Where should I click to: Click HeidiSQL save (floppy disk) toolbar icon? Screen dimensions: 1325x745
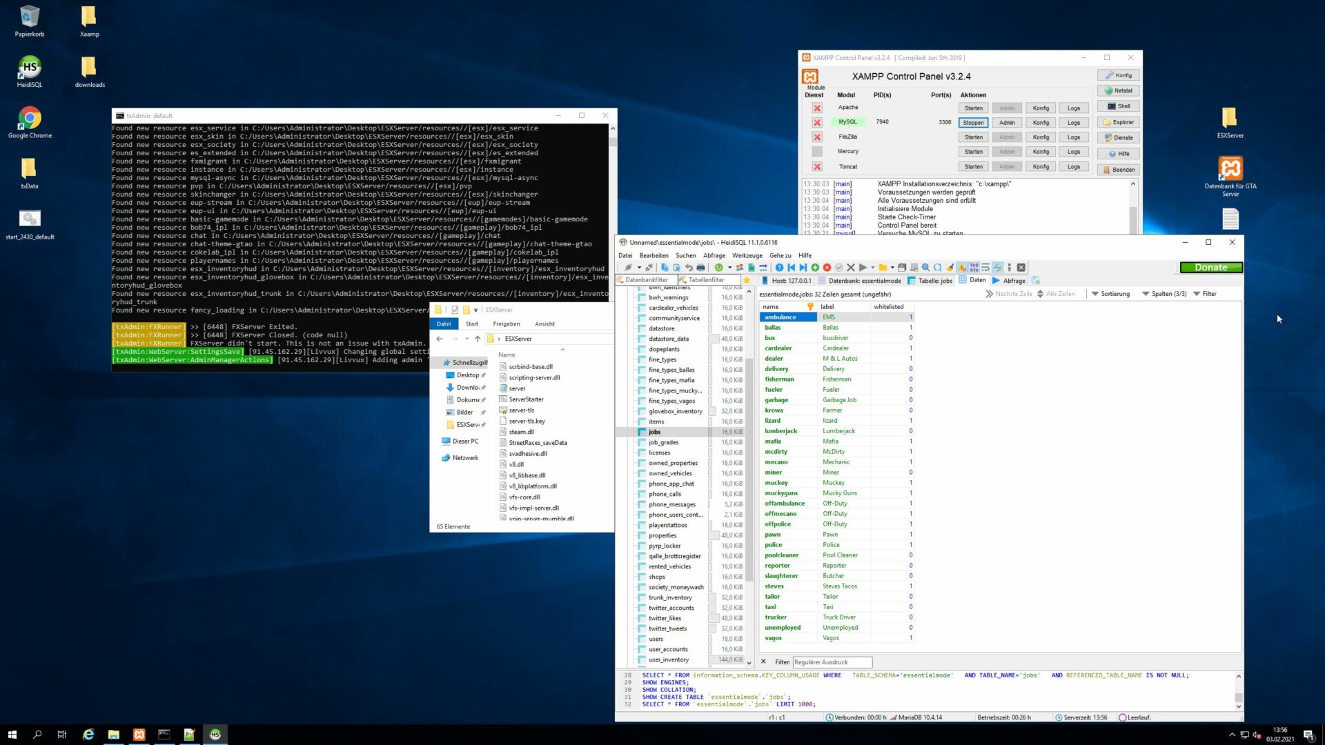[901, 268]
